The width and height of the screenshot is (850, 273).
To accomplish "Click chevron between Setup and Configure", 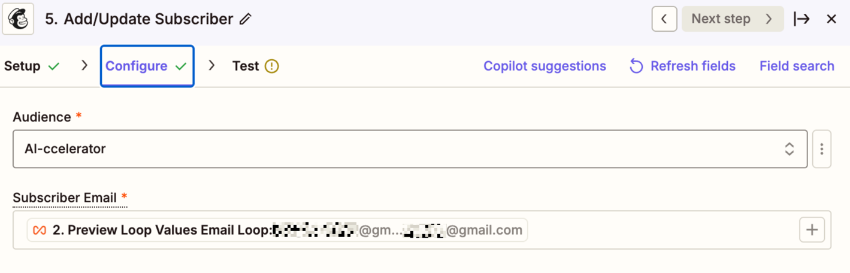I will pos(84,65).
